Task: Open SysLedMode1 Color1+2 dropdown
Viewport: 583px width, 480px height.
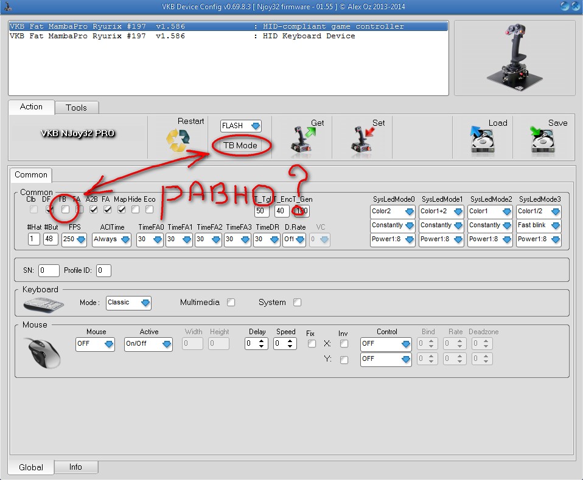Action: (441, 211)
